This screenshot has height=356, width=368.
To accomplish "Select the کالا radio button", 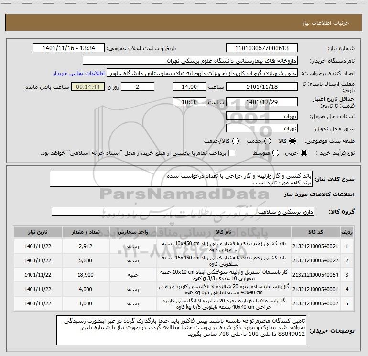I will click(292, 141).
